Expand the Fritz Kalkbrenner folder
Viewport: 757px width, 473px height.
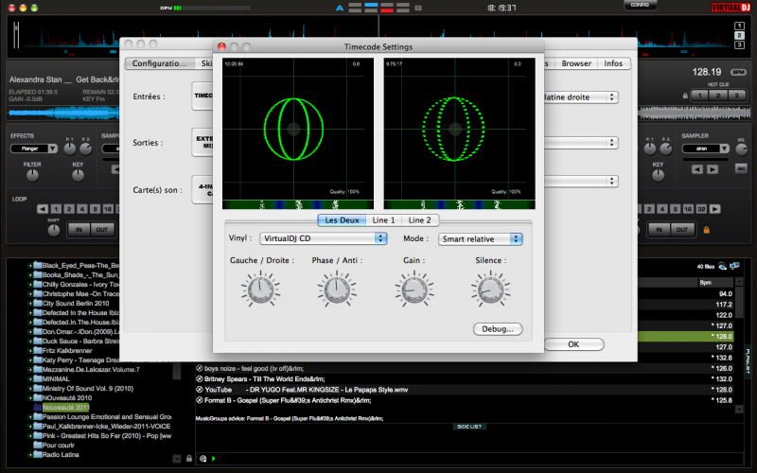point(30,351)
